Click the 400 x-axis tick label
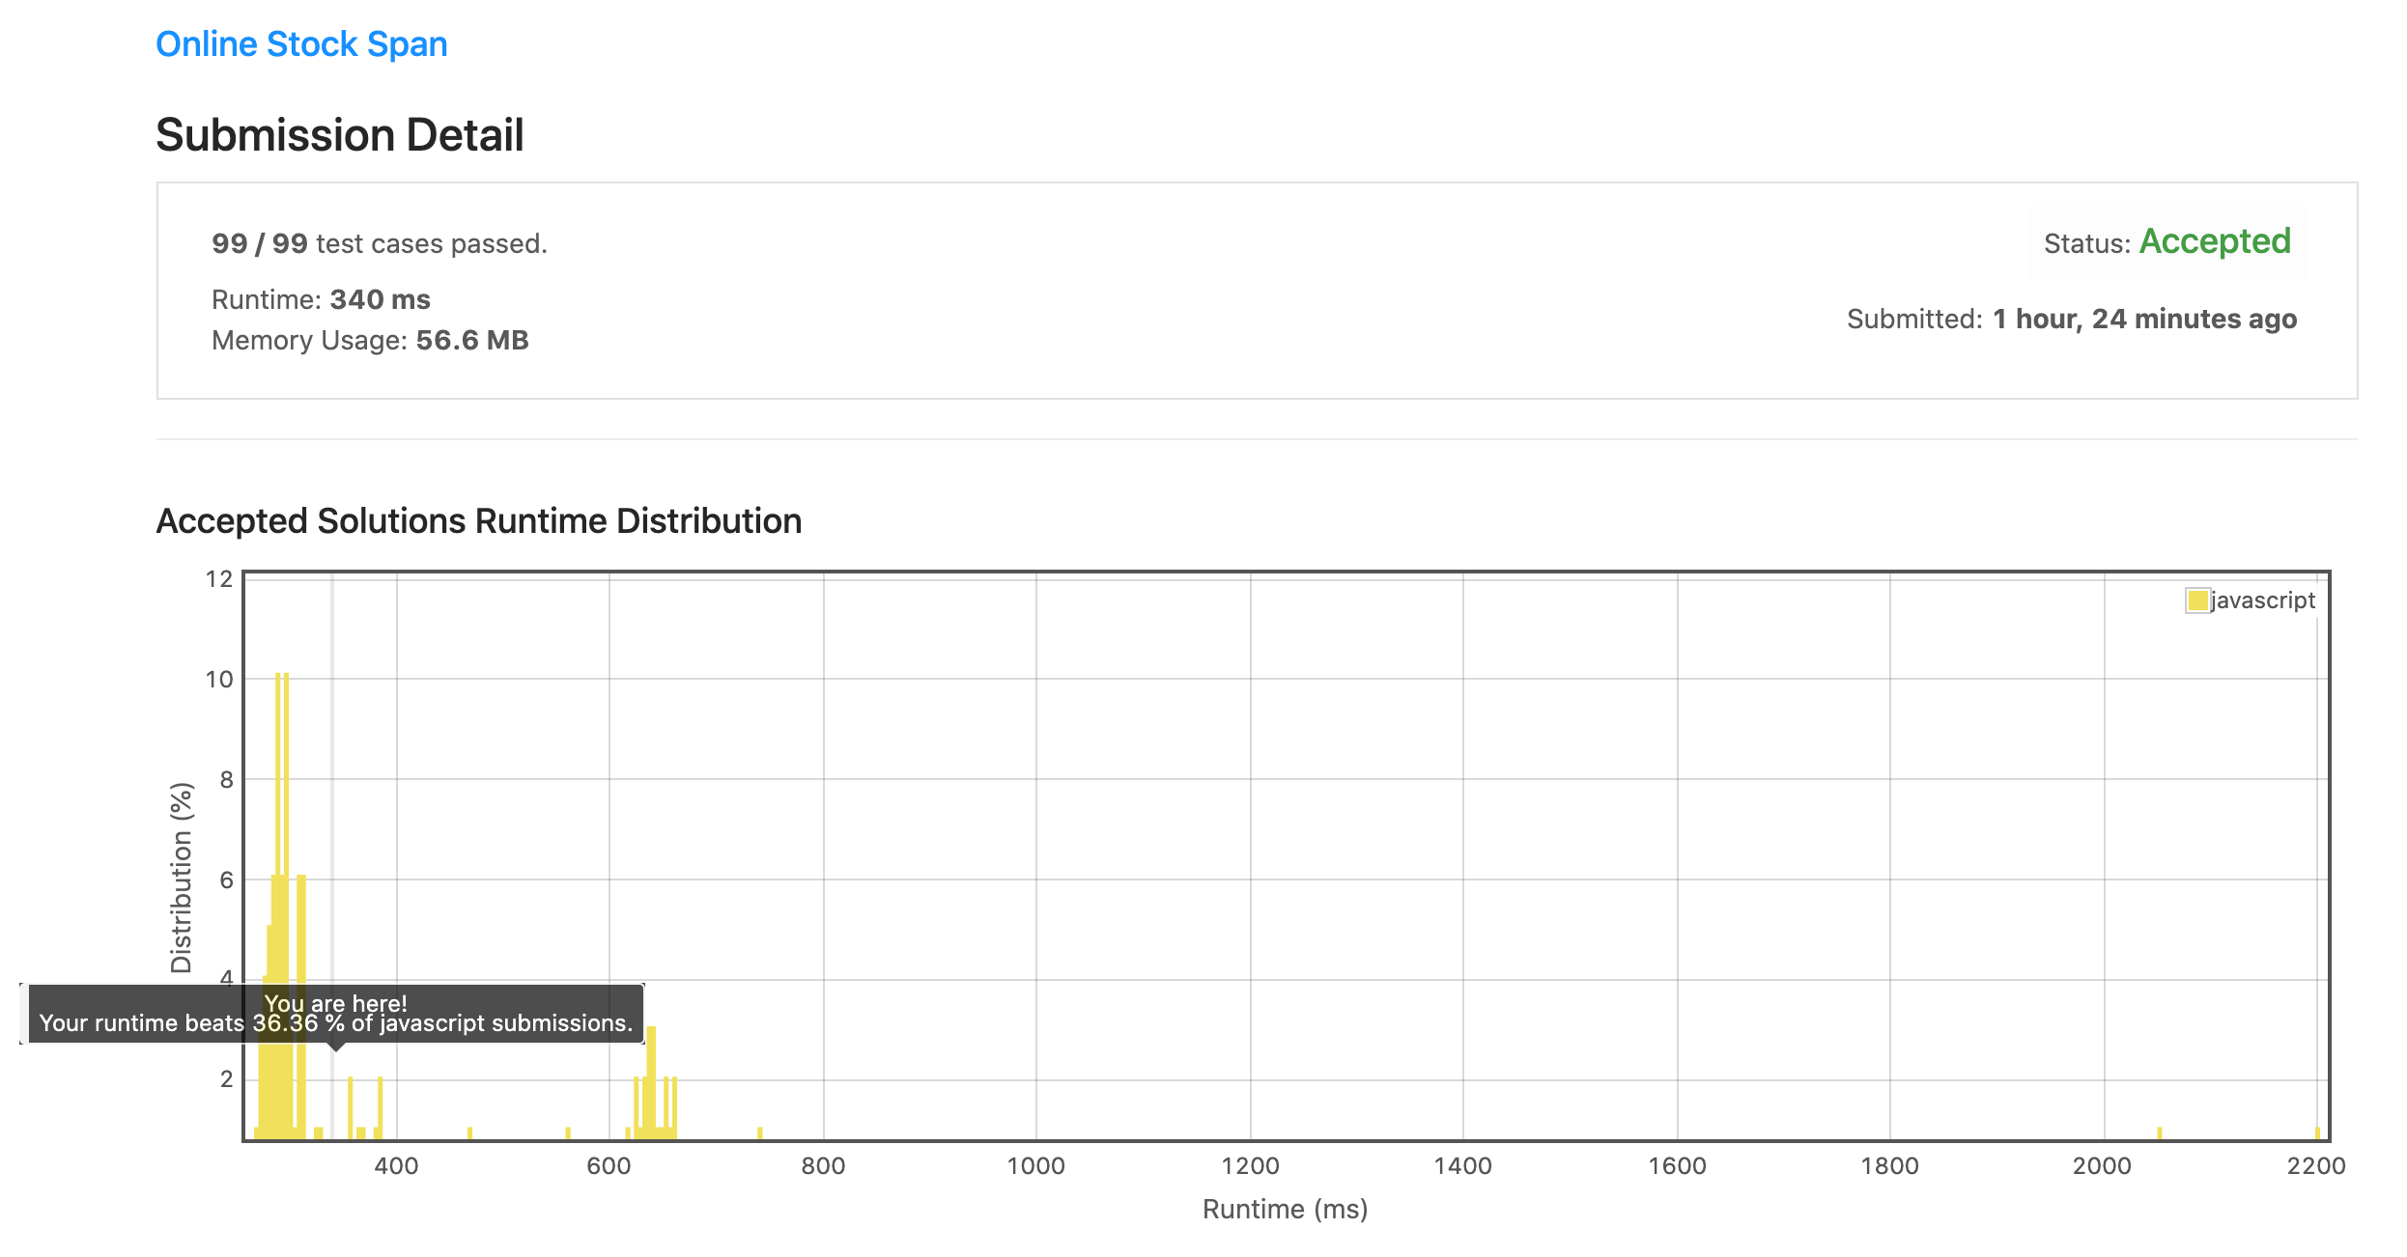 tap(396, 1165)
